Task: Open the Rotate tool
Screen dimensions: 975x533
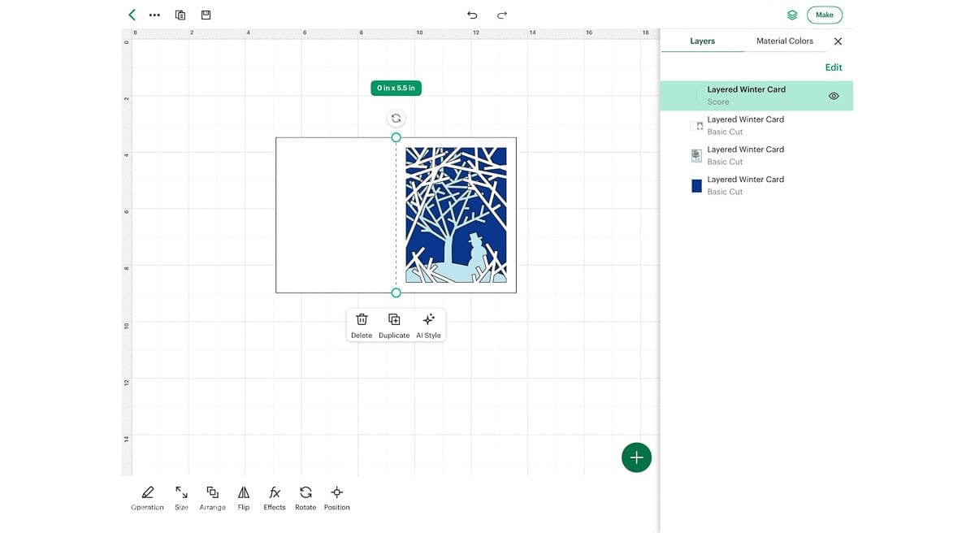Action: [305, 498]
